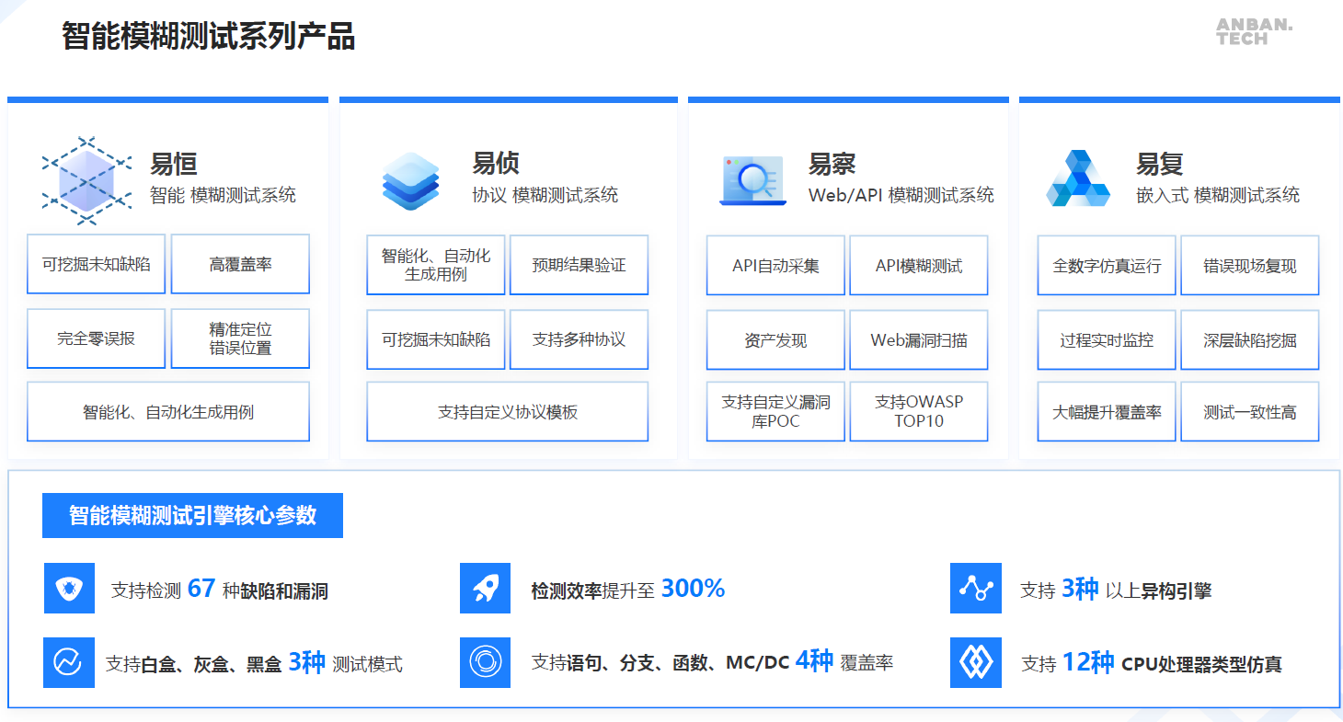Click the diamond icon for CPU处理器仿真

[x=975, y=662]
